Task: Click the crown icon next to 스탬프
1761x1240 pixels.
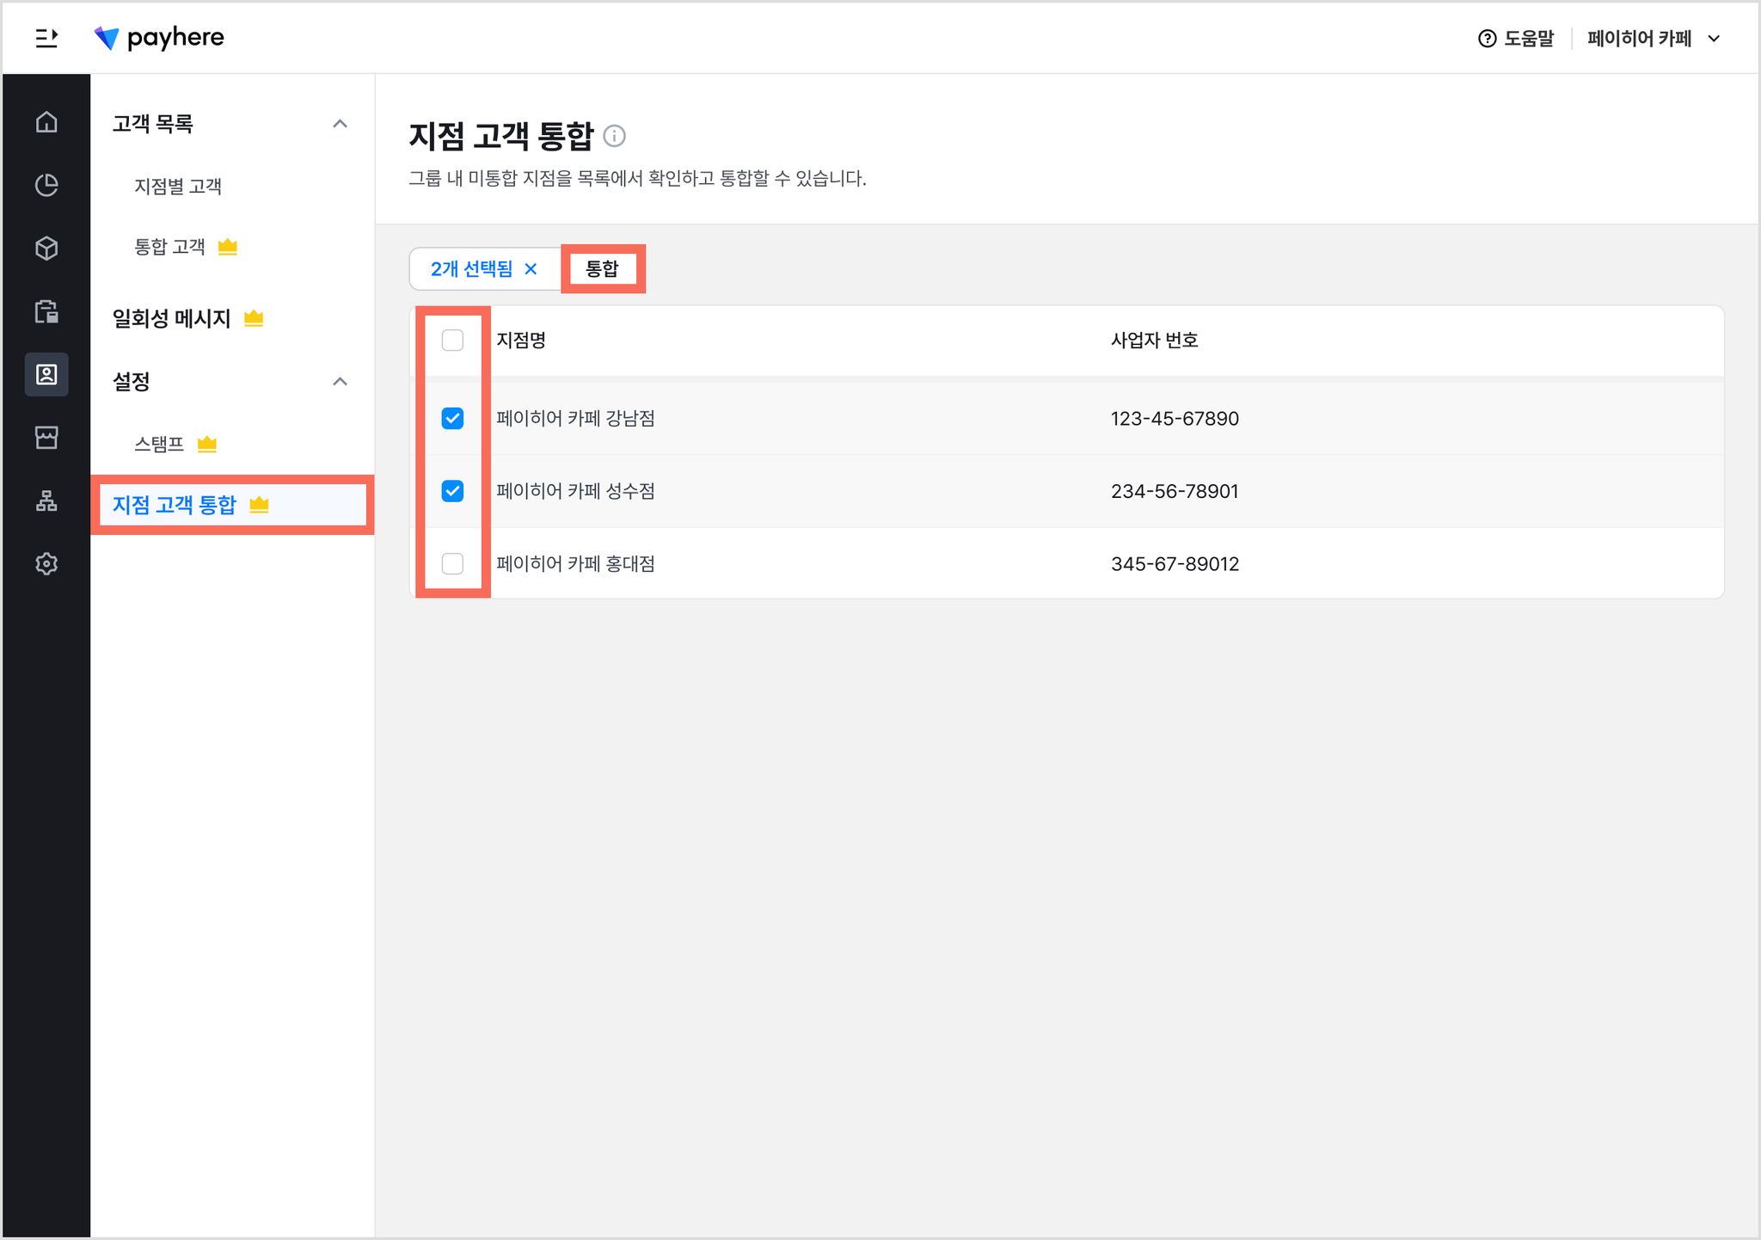Action: [206, 444]
